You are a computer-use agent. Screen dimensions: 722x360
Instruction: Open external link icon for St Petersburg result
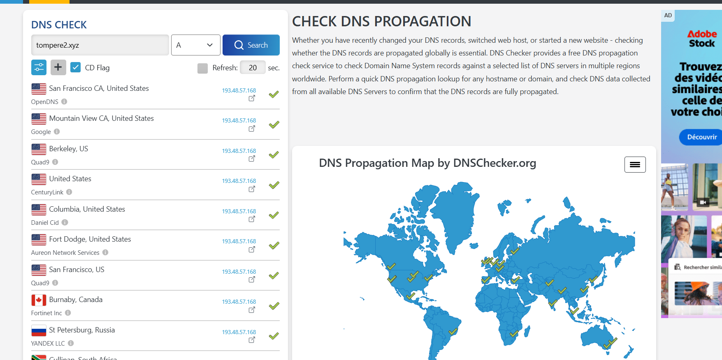tap(252, 340)
